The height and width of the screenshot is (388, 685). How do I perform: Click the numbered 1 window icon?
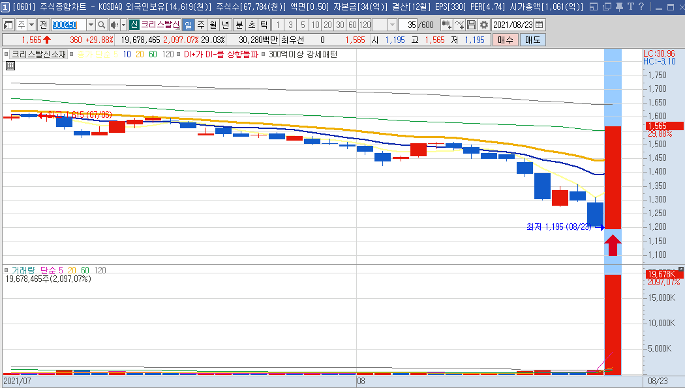[6, 7]
